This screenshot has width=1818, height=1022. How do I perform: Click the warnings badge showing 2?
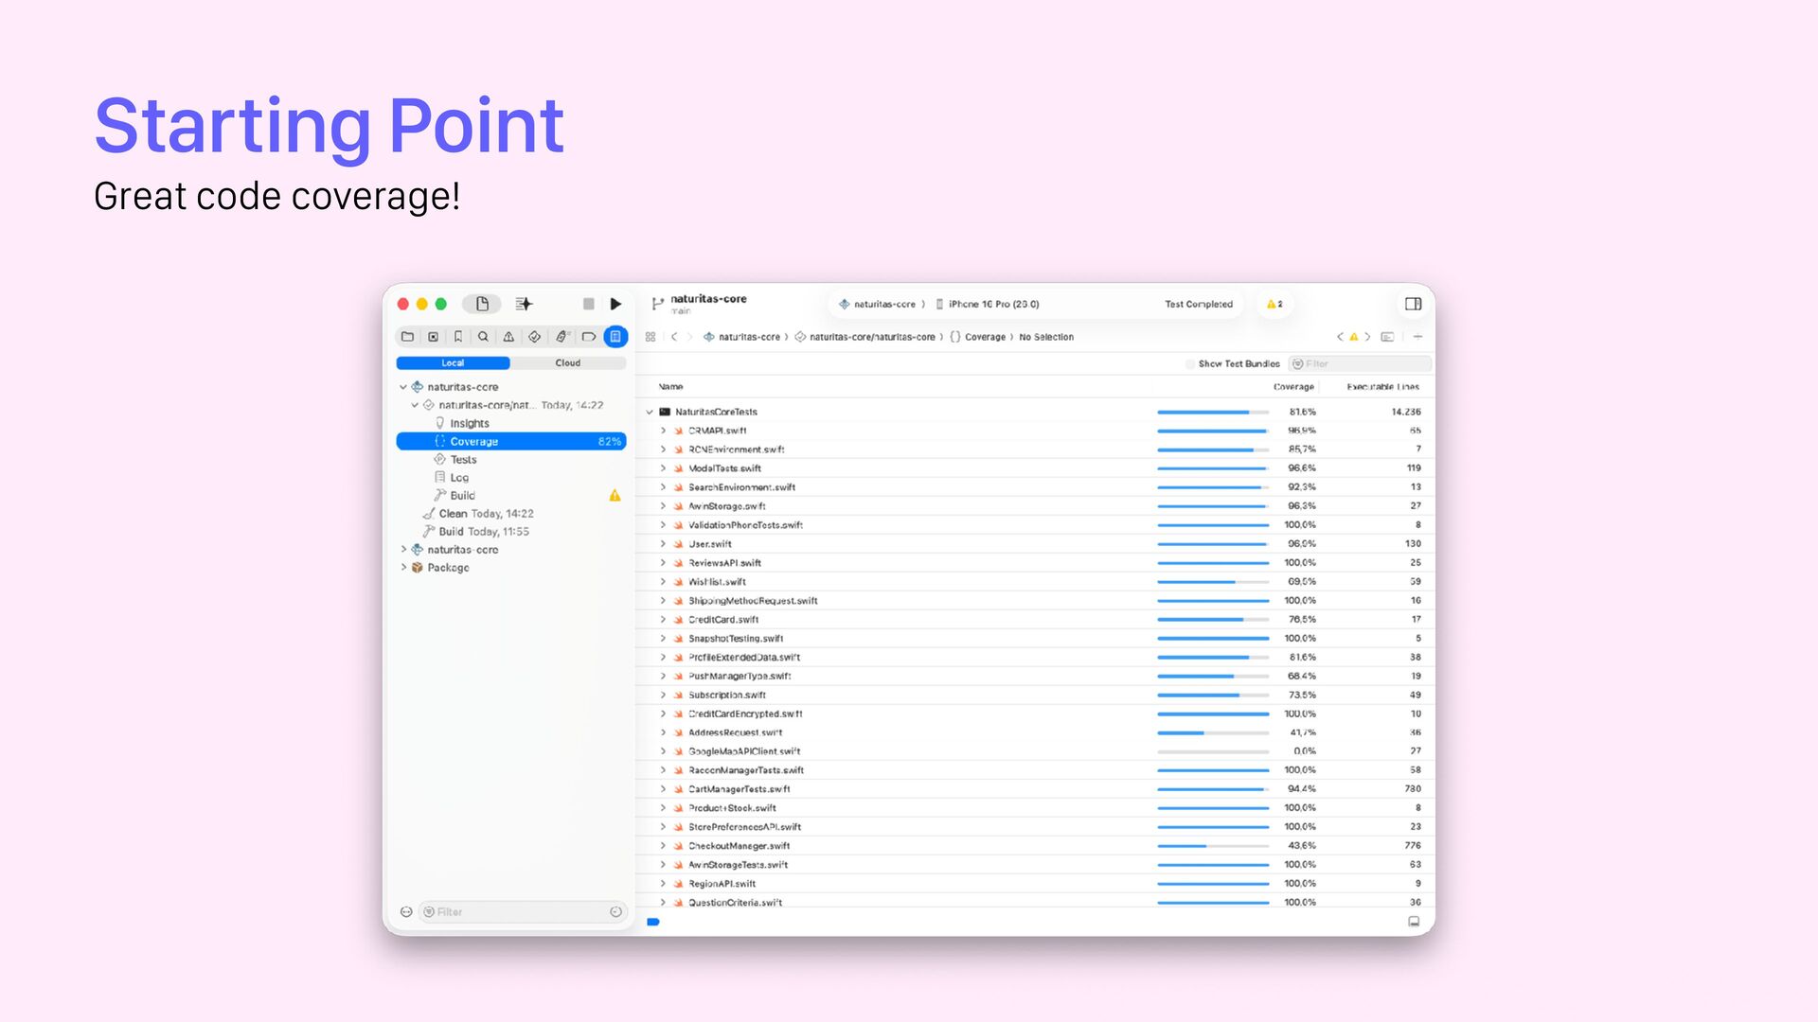1274,305
